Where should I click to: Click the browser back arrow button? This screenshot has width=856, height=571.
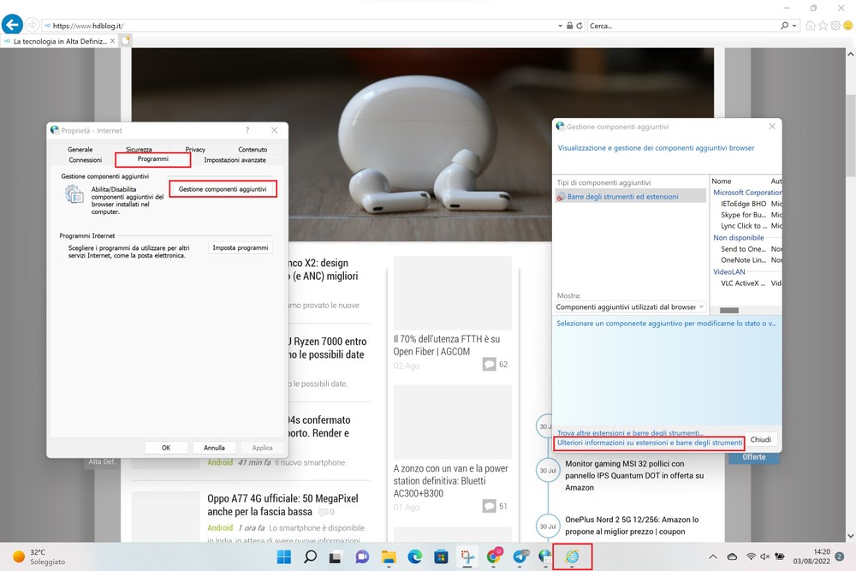click(x=12, y=26)
